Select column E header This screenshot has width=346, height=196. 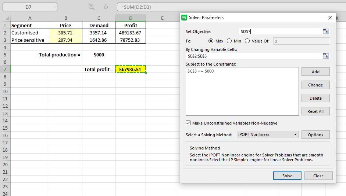[162, 18]
